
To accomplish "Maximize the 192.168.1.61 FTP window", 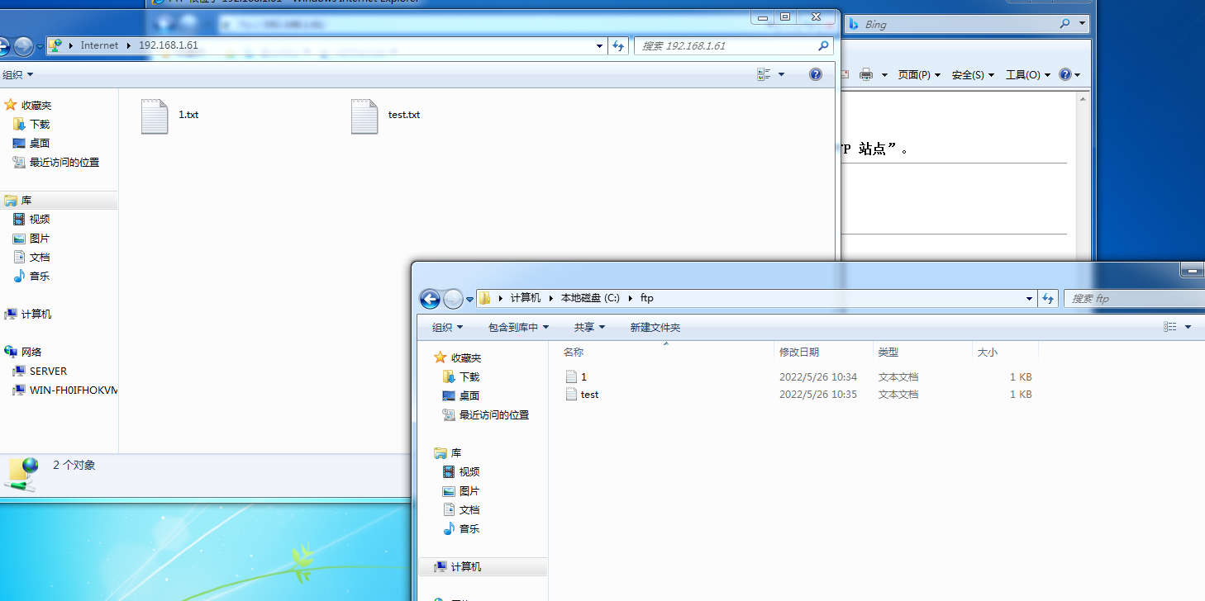I will click(x=785, y=17).
